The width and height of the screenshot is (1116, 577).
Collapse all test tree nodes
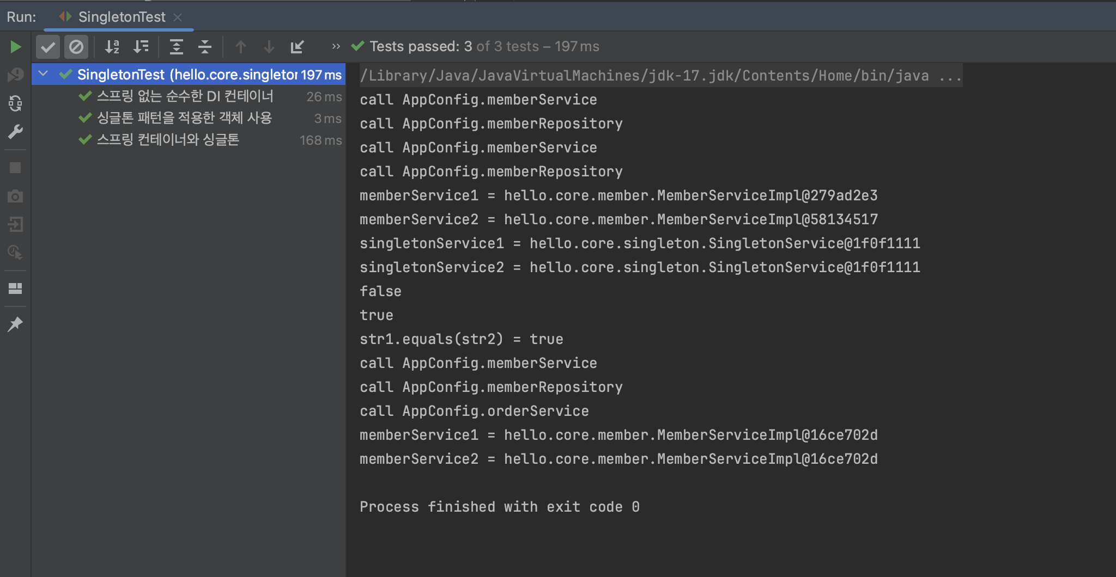point(205,47)
